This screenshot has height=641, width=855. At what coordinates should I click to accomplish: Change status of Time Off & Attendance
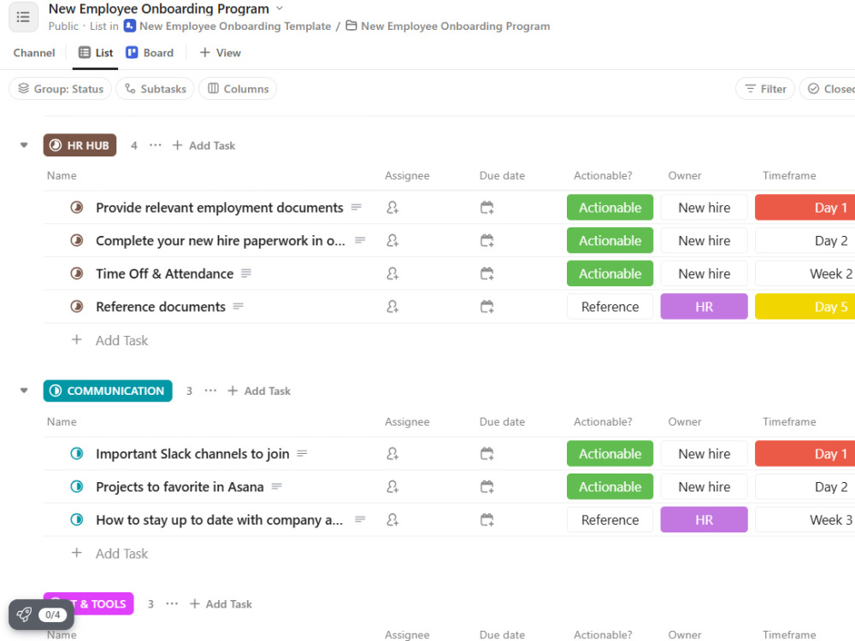tap(77, 273)
